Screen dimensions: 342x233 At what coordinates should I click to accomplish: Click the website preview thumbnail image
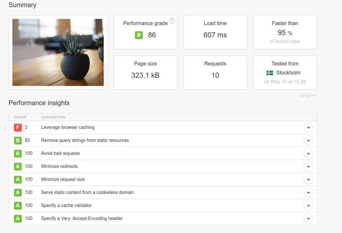point(58,52)
